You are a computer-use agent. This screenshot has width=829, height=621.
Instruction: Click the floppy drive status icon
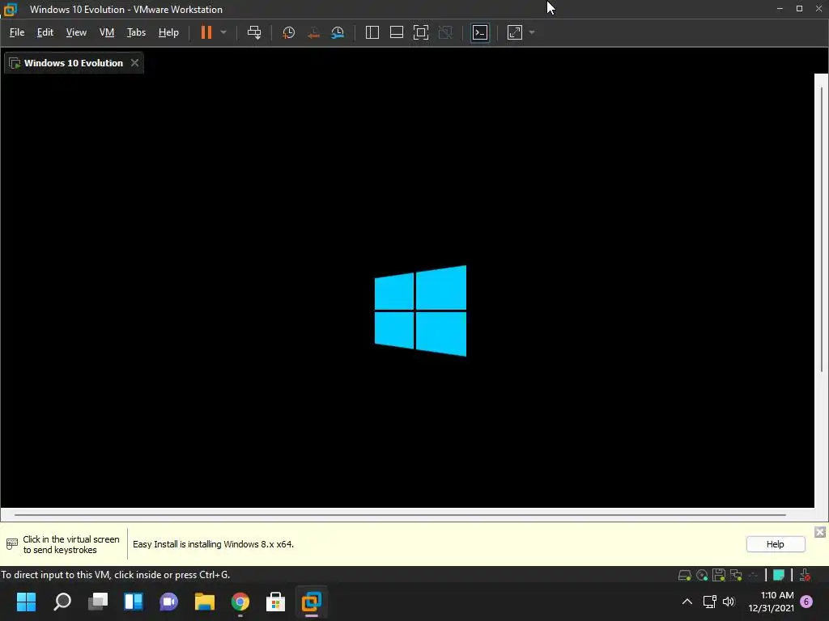(x=719, y=575)
